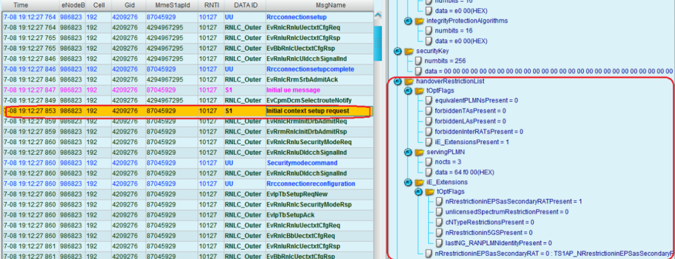The width and height of the screenshot is (675, 259).
Task: Click the message list scroll up arrow
Action: tap(378, 15)
